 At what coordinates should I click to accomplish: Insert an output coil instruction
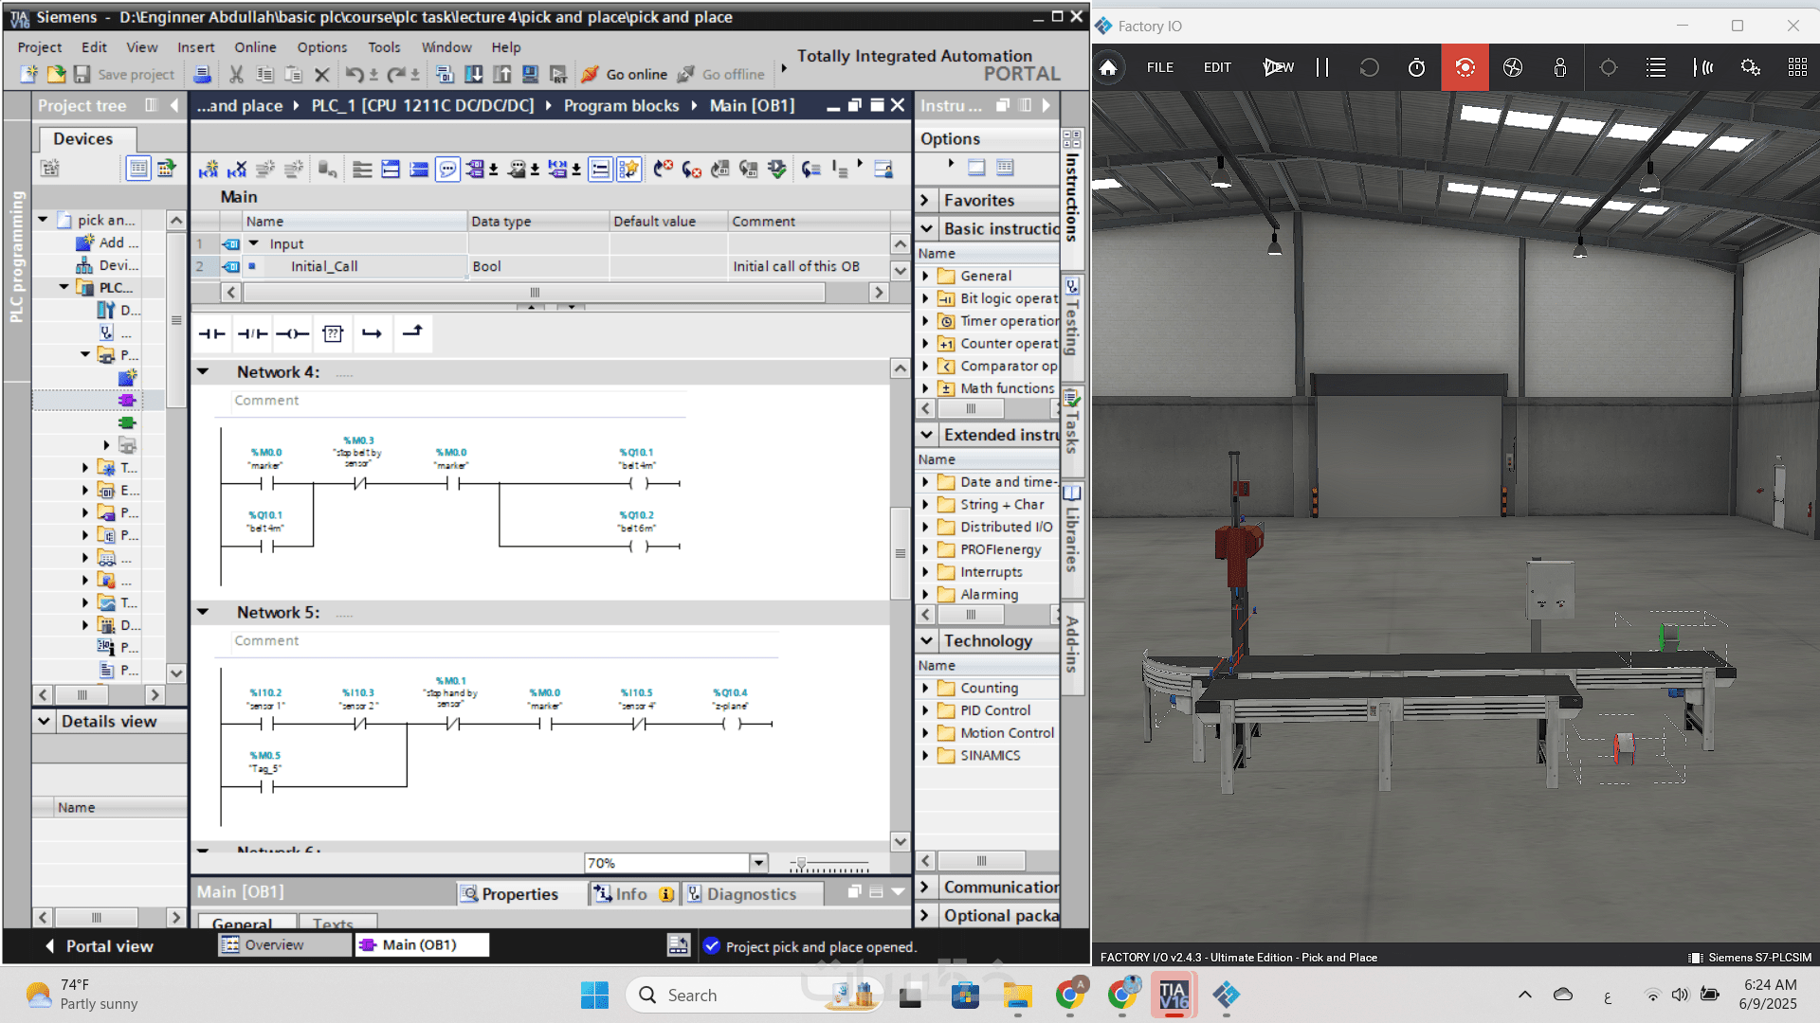coord(292,333)
